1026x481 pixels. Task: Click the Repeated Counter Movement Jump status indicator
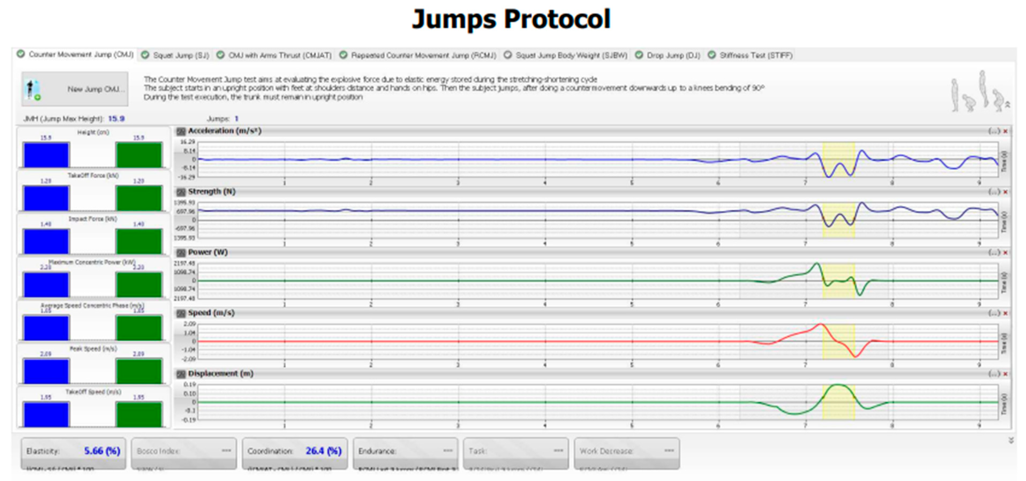(x=343, y=55)
